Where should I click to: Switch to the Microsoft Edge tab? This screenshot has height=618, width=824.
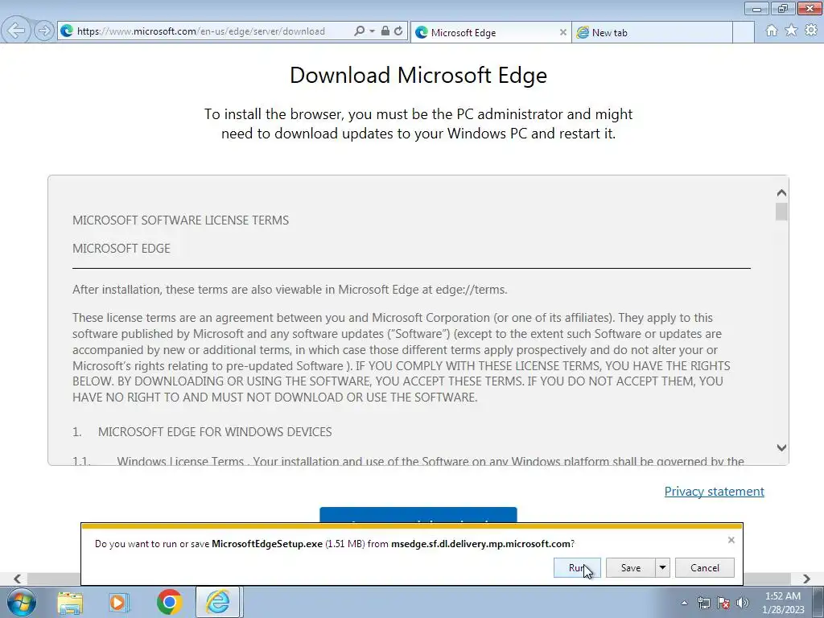point(490,32)
